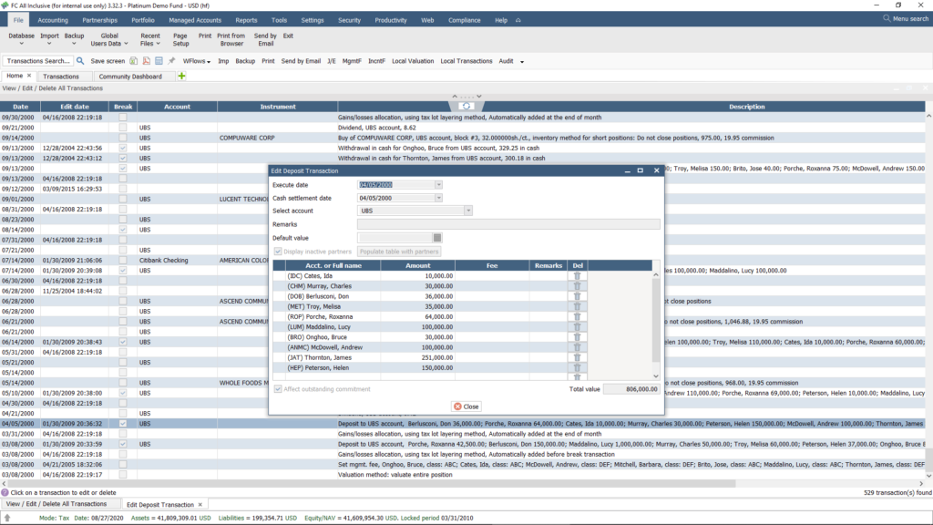Screen dimensions: 933x525
Task: Delete the Cates, Ida row via trash icon
Action: point(576,275)
